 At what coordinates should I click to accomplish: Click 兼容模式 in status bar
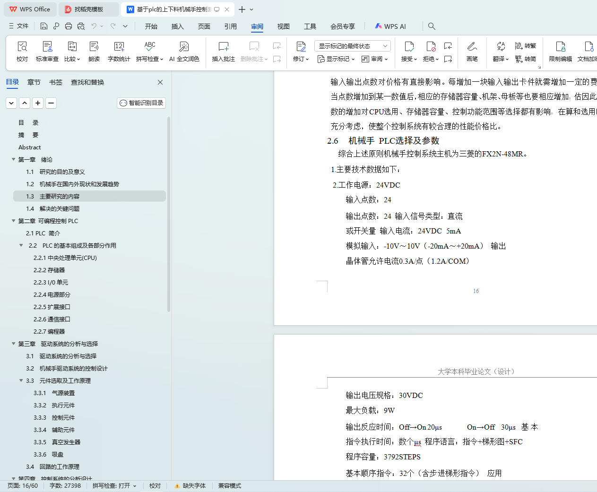230,486
